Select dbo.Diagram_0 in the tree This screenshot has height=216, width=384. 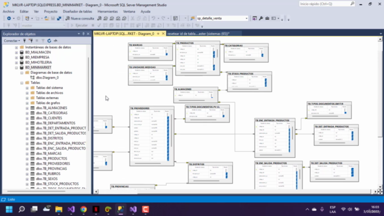47,77
